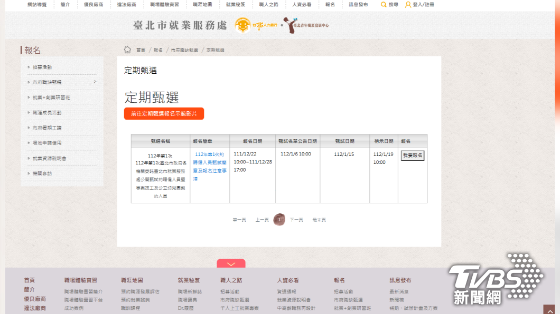Click footer 千人上工就業專案 link
The width and height of the screenshot is (560, 314).
pyautogui.click(x=239, y=308)
